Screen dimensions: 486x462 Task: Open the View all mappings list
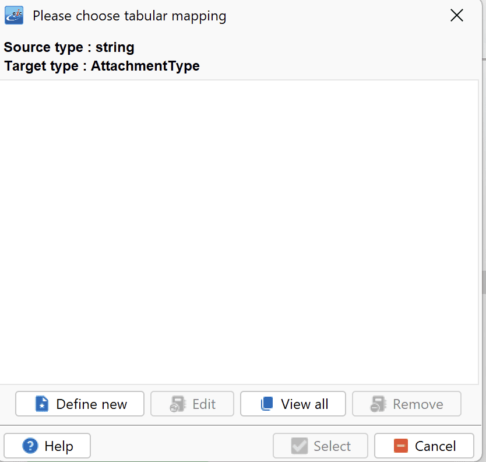point(293,404)
